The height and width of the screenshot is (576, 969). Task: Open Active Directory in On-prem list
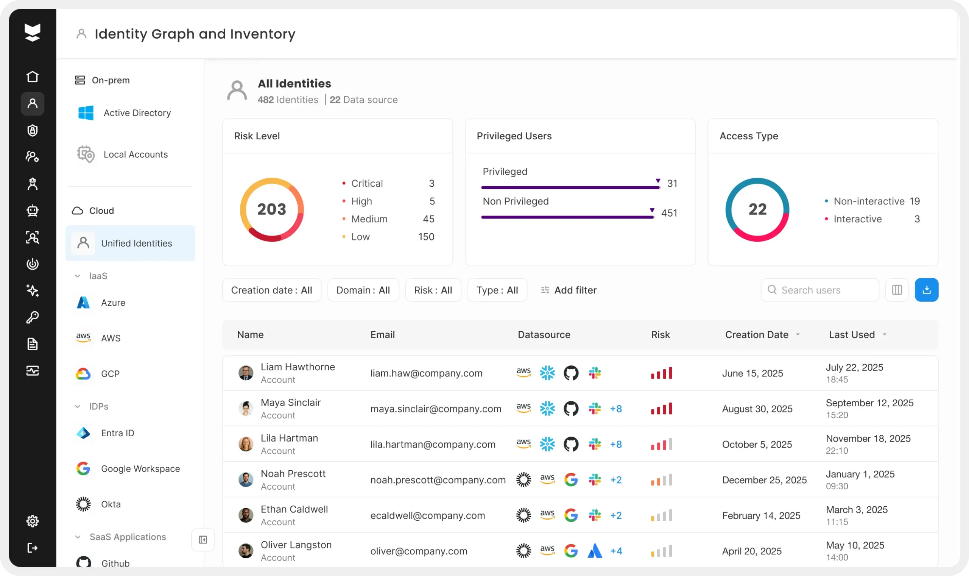tap(137, 113)
